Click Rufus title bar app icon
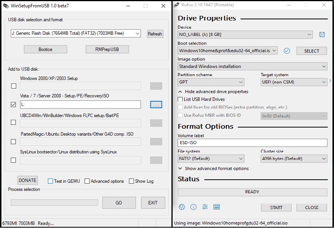Image resolution: width=334 pixels, height=228 pixels. (176, 5)
